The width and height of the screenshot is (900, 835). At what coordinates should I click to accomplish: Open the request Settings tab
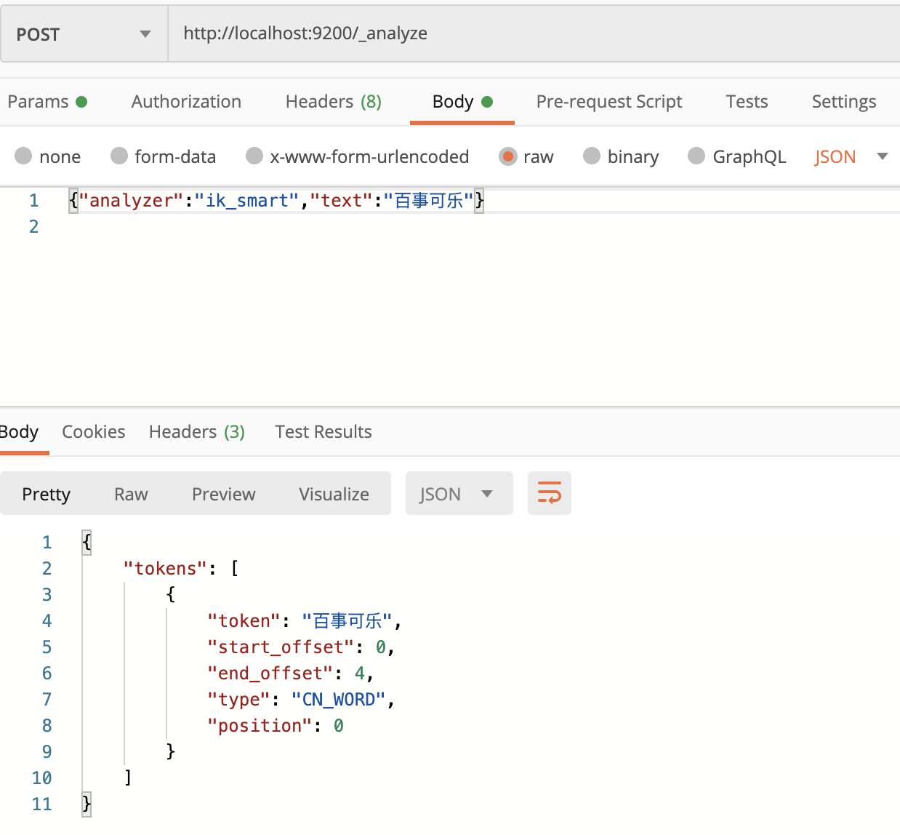pyautogui.click(x=843, y=102)
